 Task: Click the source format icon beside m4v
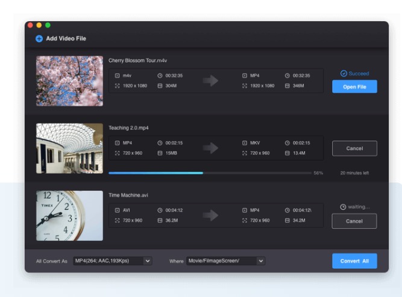point(118,76)
